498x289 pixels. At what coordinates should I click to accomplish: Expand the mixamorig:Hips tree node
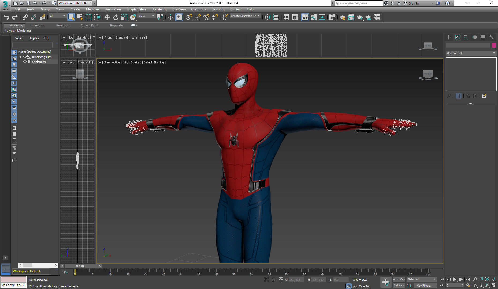pos(20,57)
